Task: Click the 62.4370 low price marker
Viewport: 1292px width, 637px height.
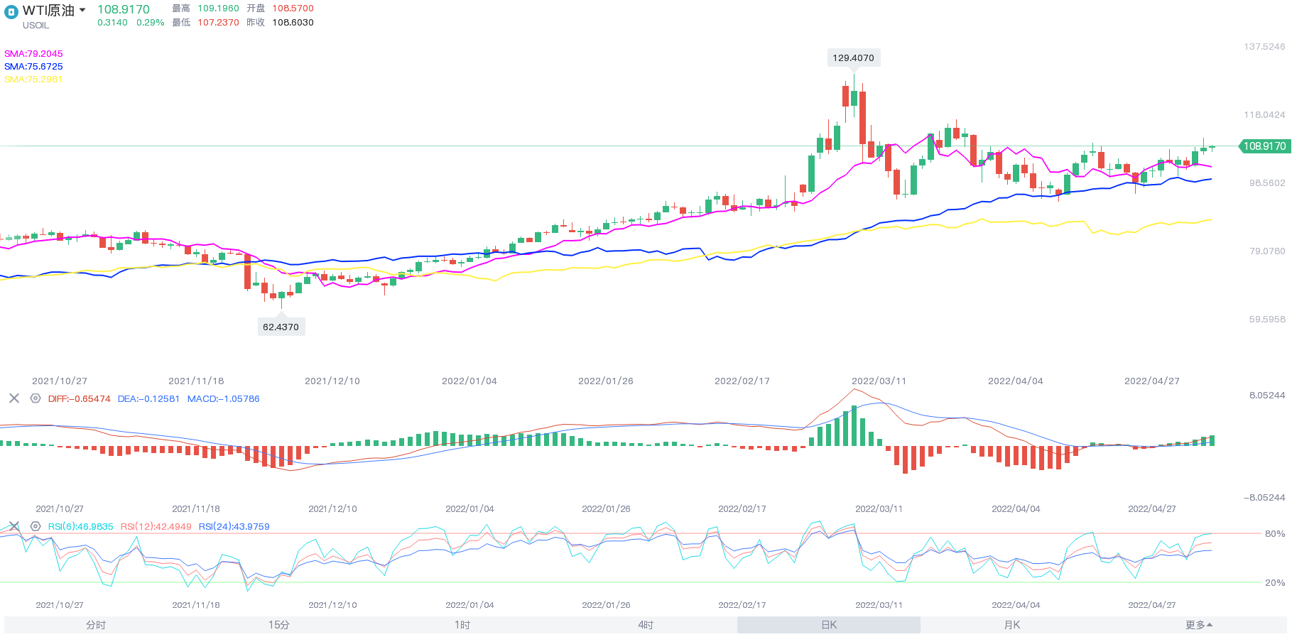Action: click(281, 327)
